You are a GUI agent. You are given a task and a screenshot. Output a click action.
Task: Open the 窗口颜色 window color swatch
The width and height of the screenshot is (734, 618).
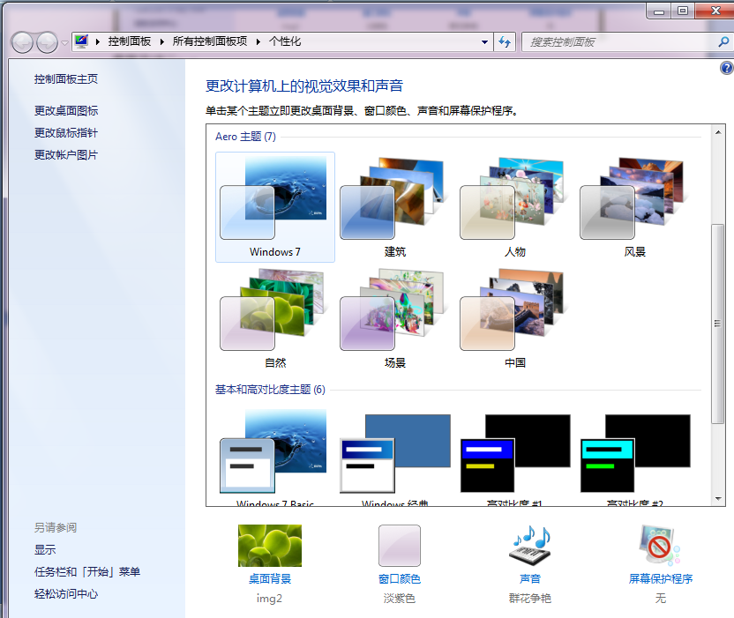pyautogui.click(x=400, y=546)
